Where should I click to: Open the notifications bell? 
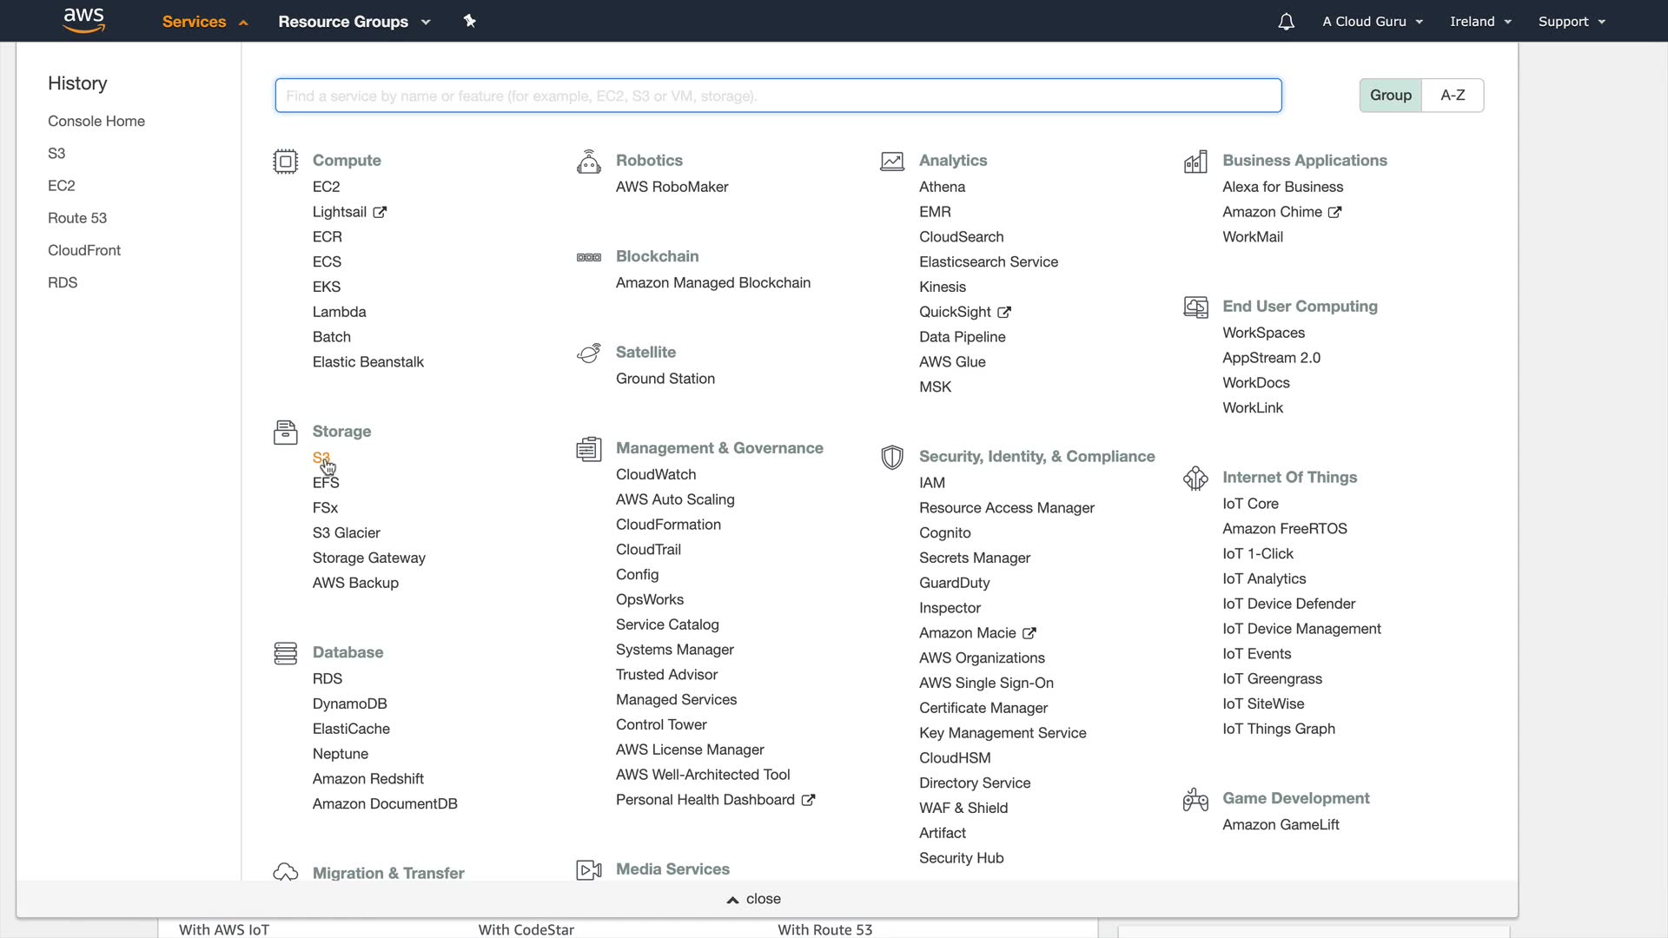1286,22
